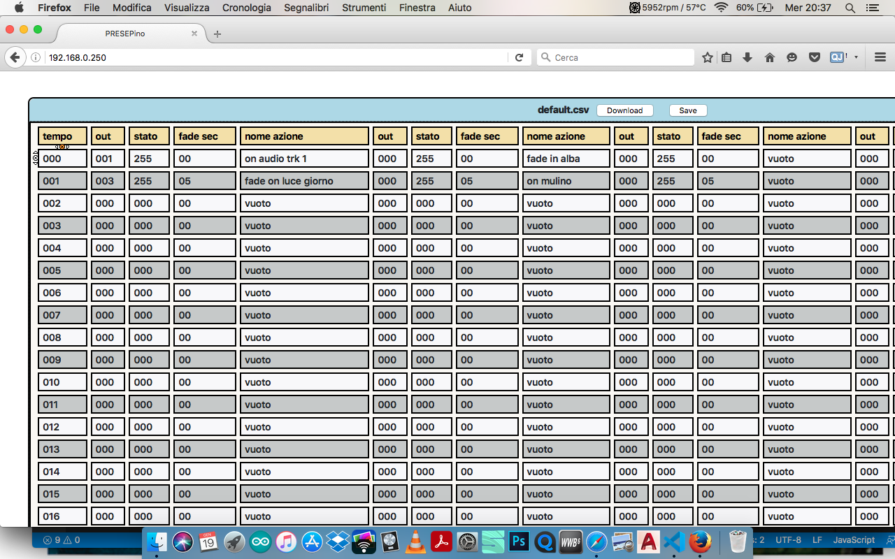The height and width of the screenshot is (559, 895).
Task: Click the address bar showing 192.168.0.250
Action: 210,57
